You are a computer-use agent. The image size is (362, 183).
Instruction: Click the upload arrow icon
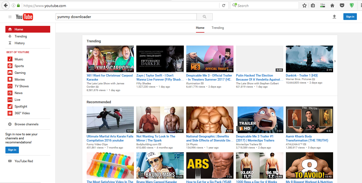(x=334, y=17)
